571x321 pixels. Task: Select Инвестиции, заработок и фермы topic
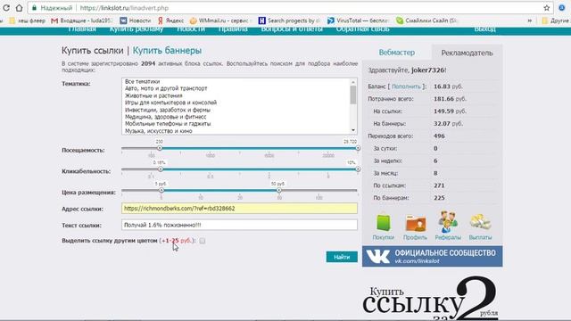[x=168, y=110]
